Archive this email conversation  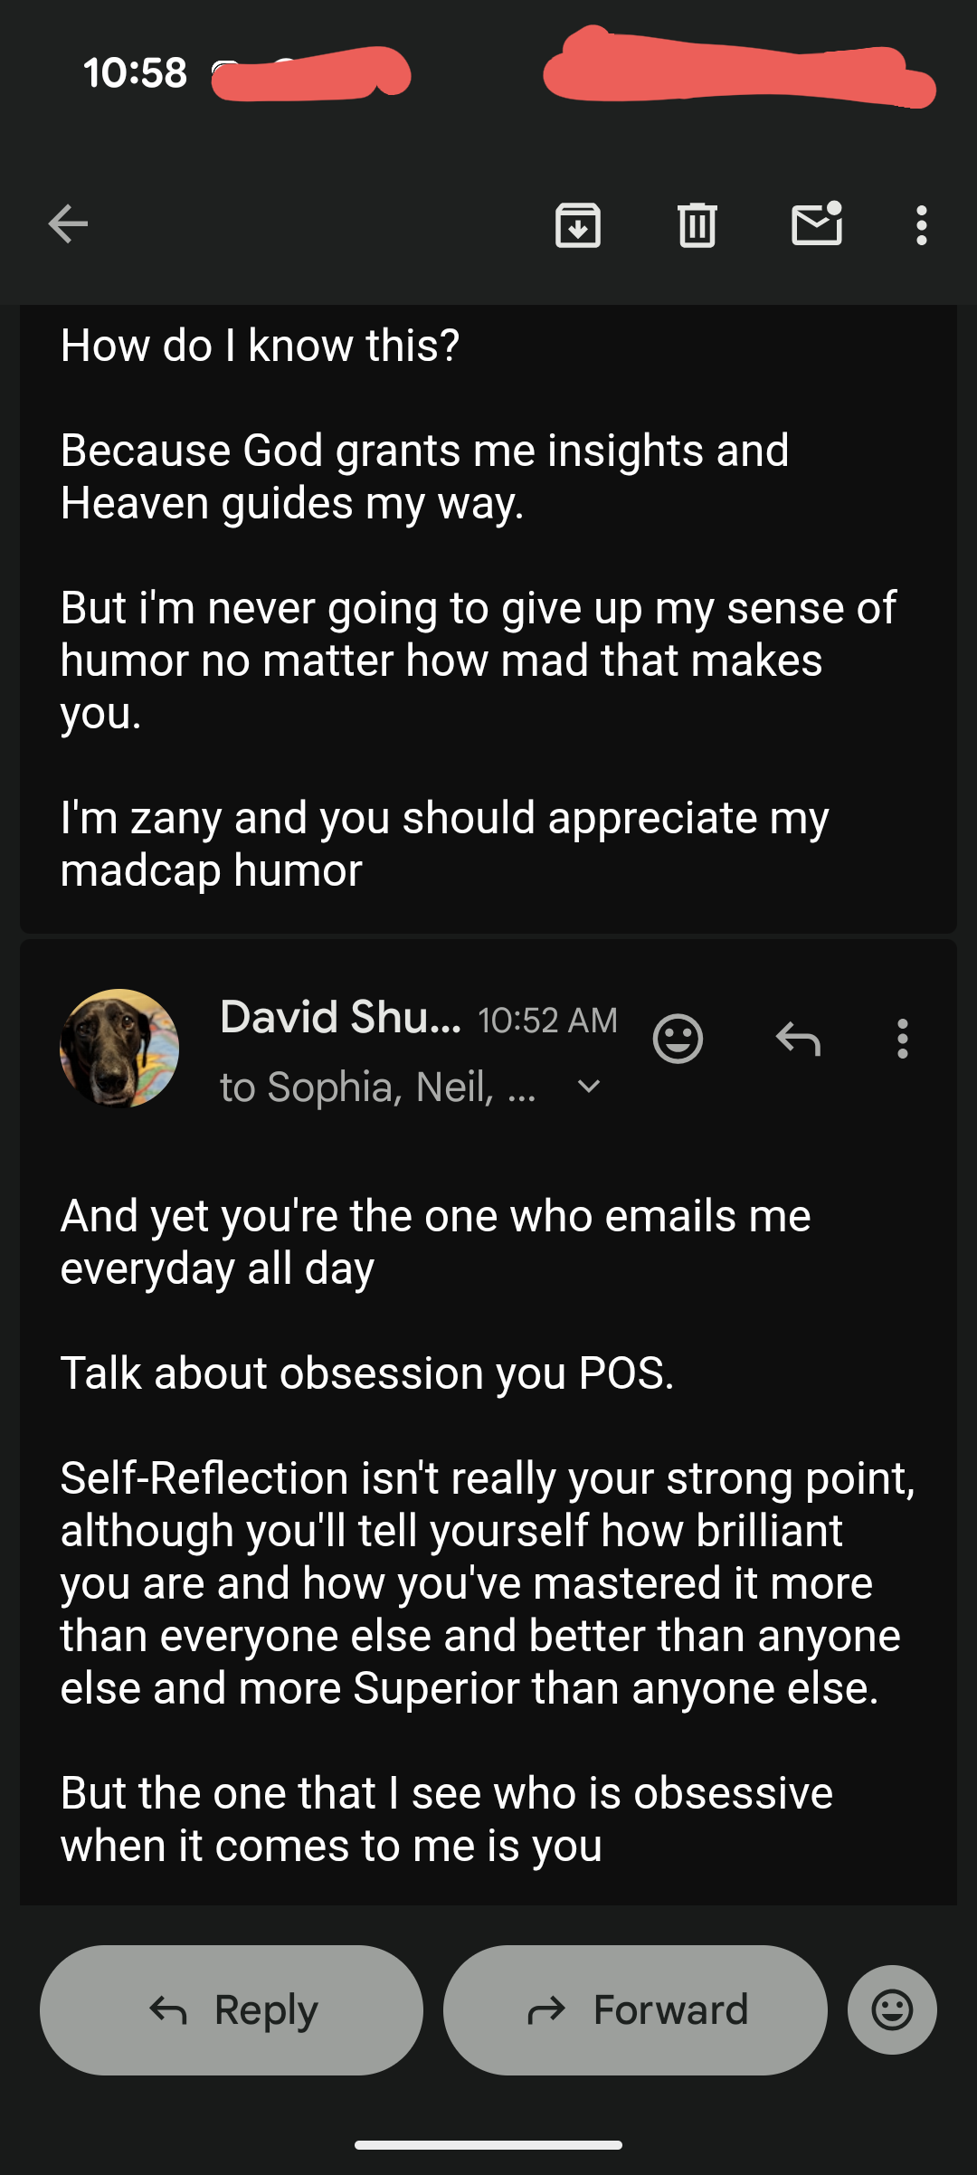click(578, 225)
